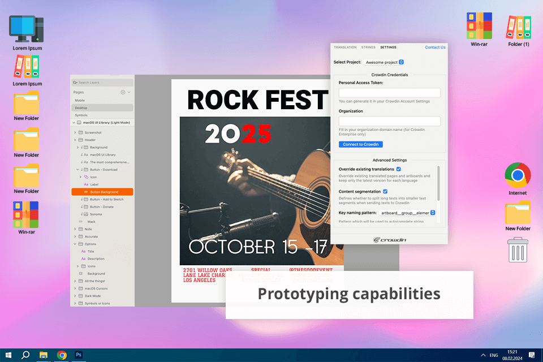Select the Symbols or Icons layer
The width and height of the screenshot is (543, 362).
102,303
